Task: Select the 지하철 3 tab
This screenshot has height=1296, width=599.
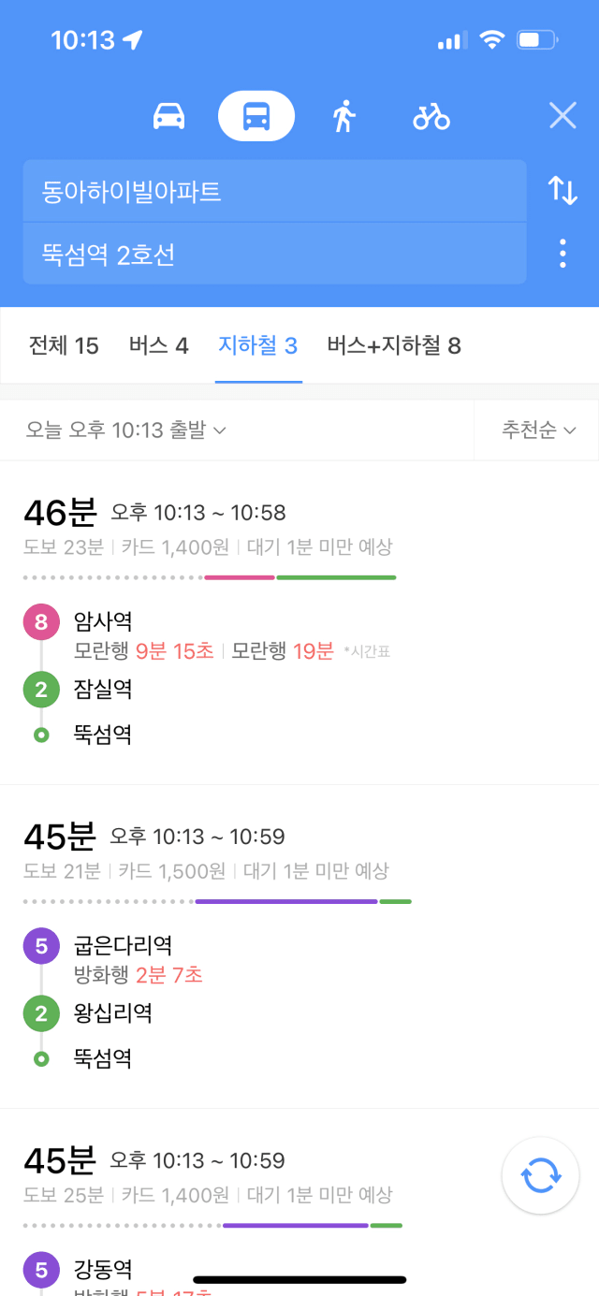Action: 257,346
